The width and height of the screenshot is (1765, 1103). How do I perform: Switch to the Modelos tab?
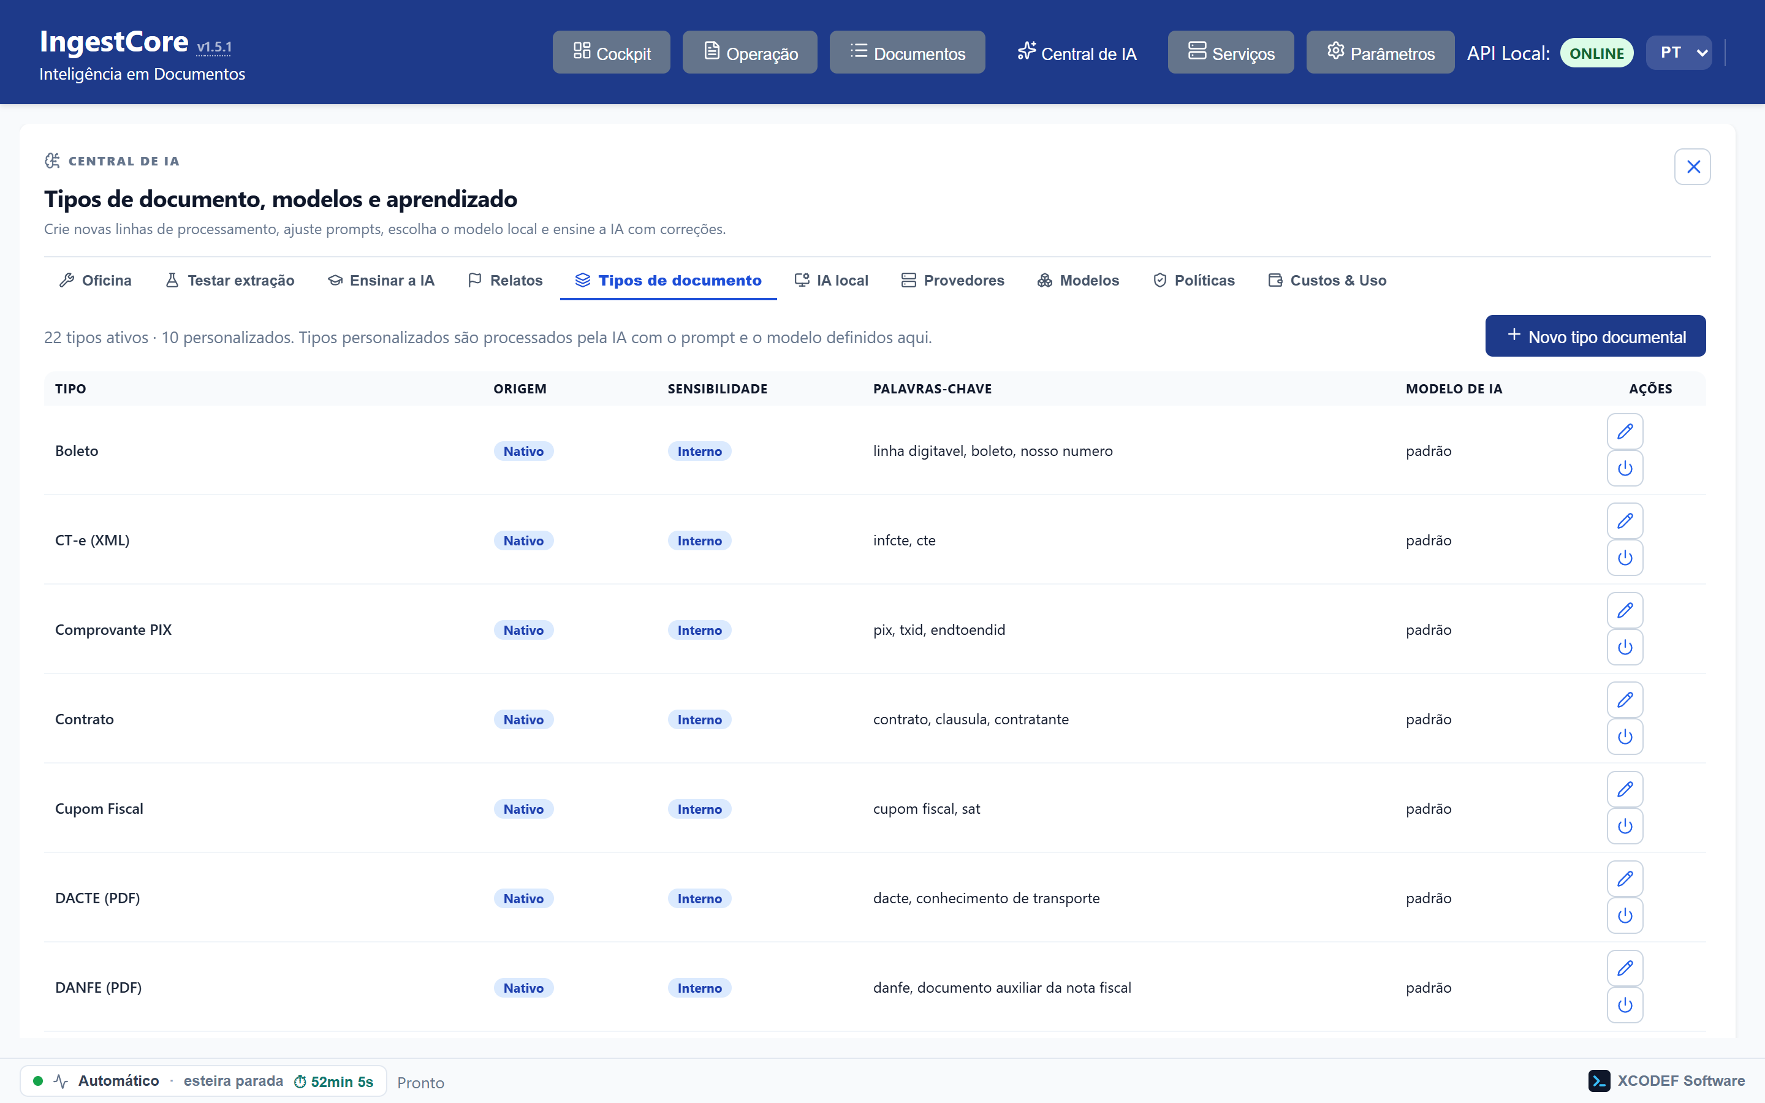[x=1078, y=281]
